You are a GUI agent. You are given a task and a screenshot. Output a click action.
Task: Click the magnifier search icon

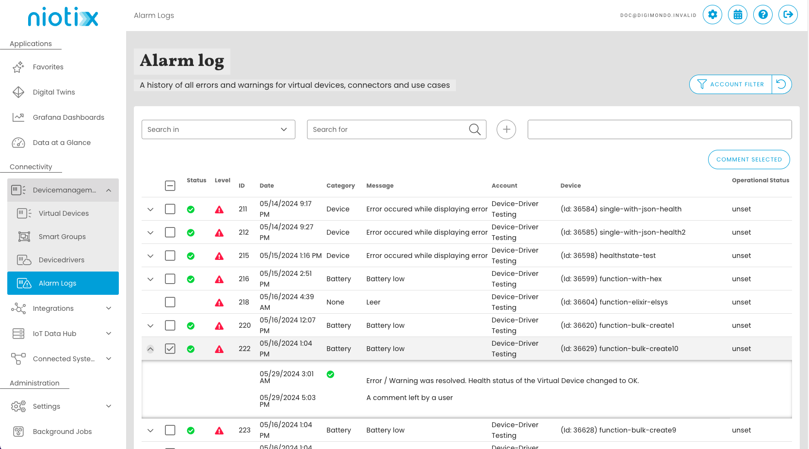474,129
